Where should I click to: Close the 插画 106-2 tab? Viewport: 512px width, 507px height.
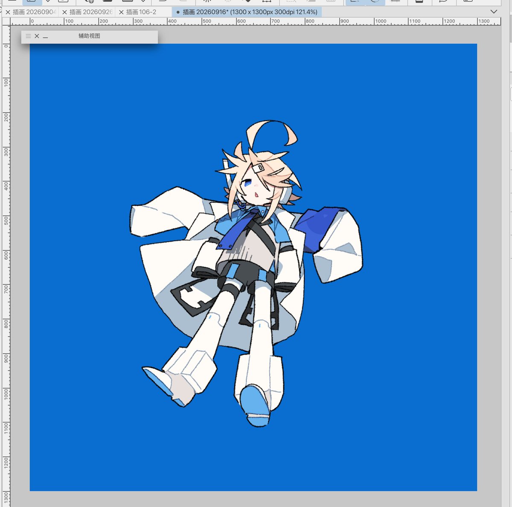point(121,12)
